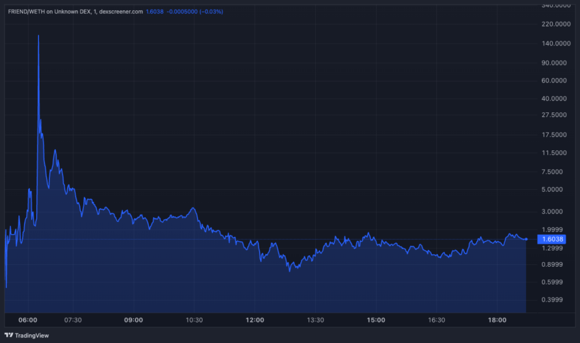
Task: Select the 13:30 time axis label
Action: 315,320
